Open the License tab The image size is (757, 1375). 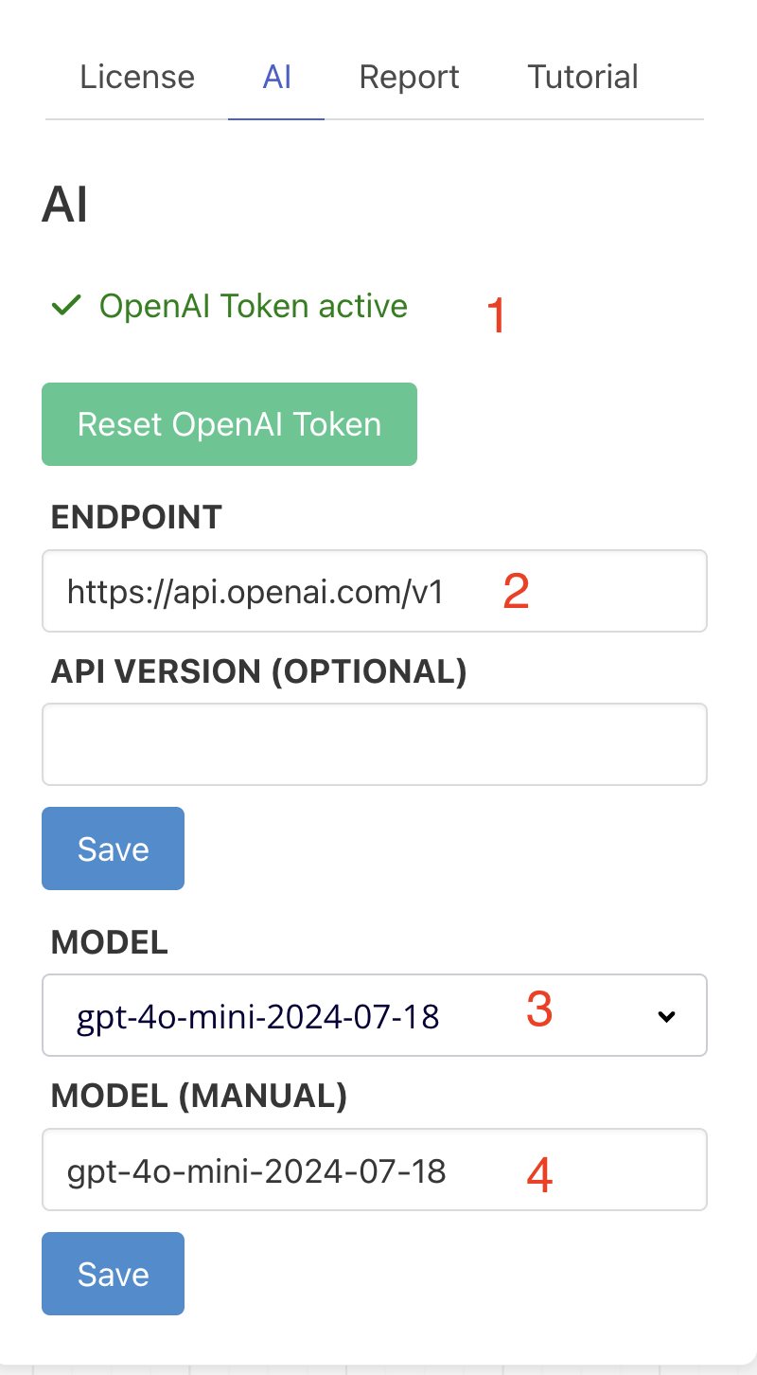(x=137, y=77)
